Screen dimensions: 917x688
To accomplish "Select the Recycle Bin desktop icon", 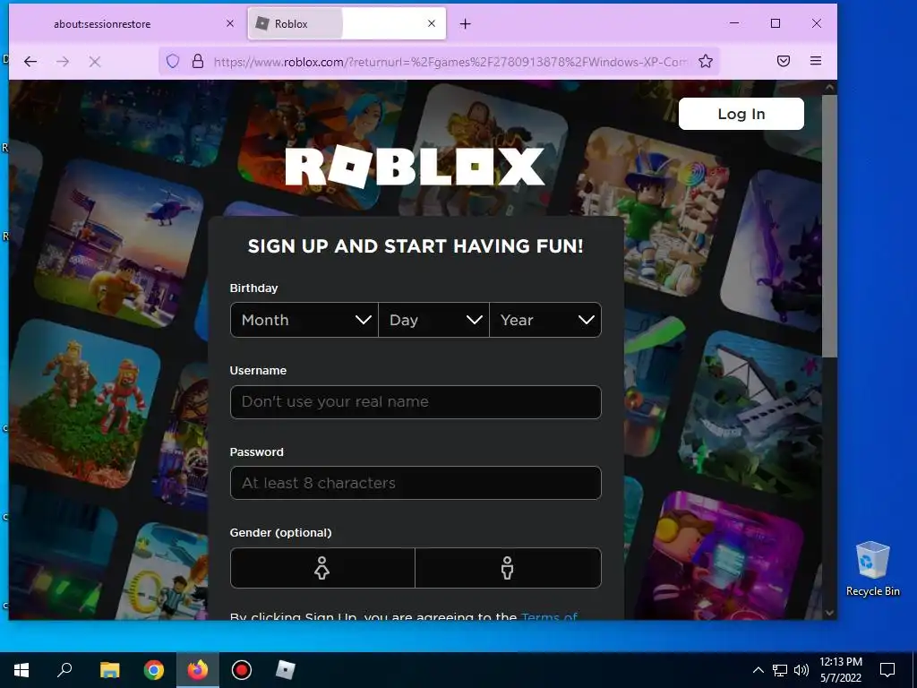I will click(872, 569).
